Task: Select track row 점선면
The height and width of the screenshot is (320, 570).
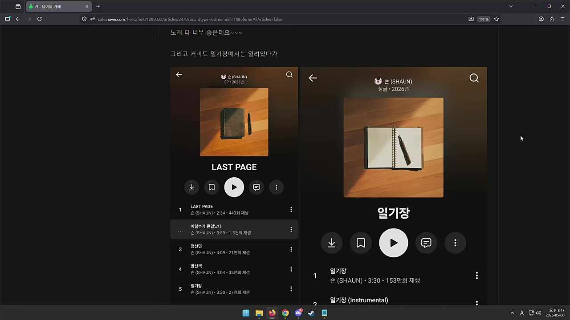Action: click(234, 249)
